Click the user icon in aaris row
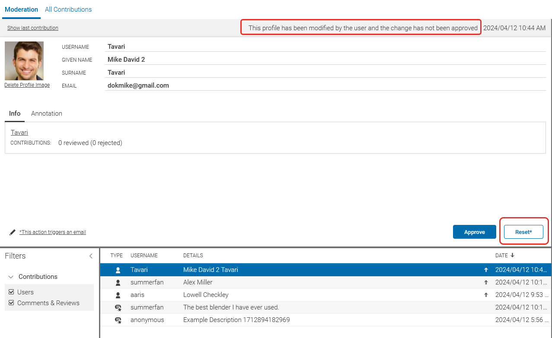 click(x=118, y=295)
